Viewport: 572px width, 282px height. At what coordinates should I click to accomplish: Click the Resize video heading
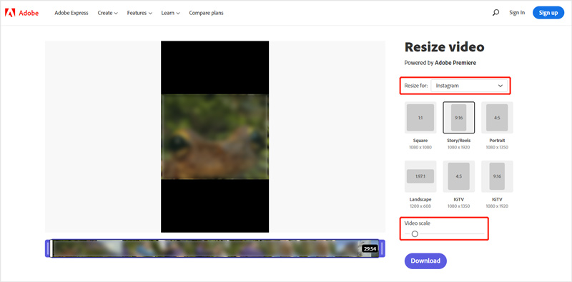click(x=444, y=47)
